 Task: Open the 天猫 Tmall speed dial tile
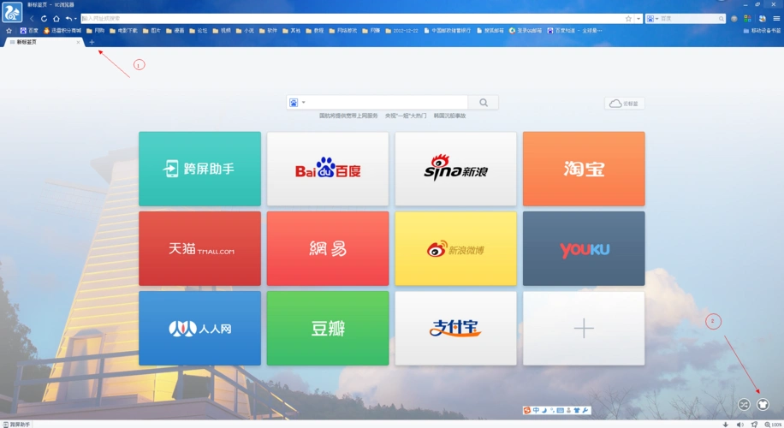coord(200,248)
